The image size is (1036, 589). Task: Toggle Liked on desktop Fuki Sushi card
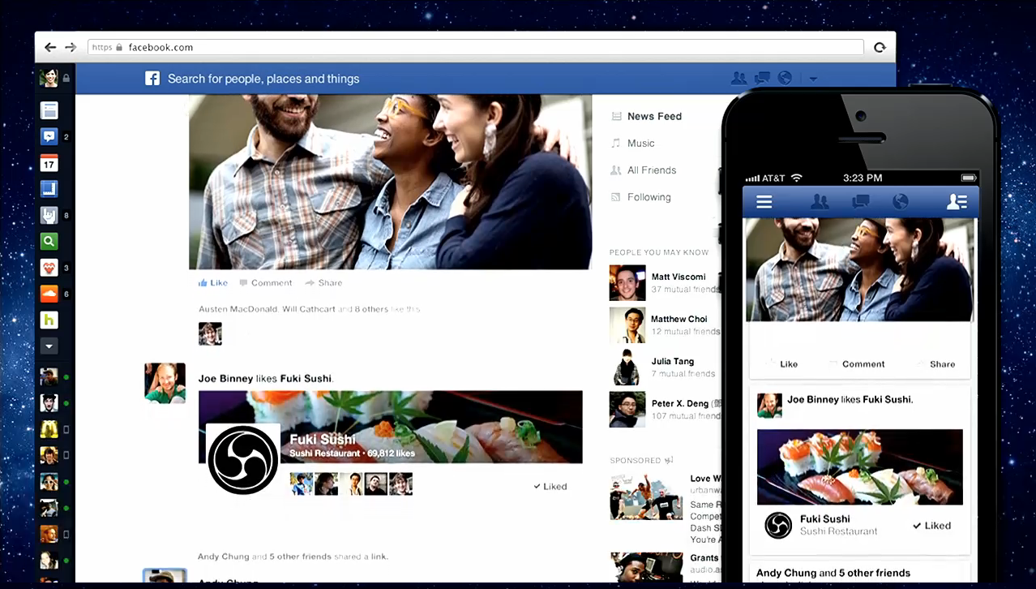point(550,487)
